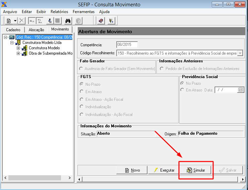Select the Individualização radio button
The width and height of the screenshot is (248, 190).
pos(82,107)
